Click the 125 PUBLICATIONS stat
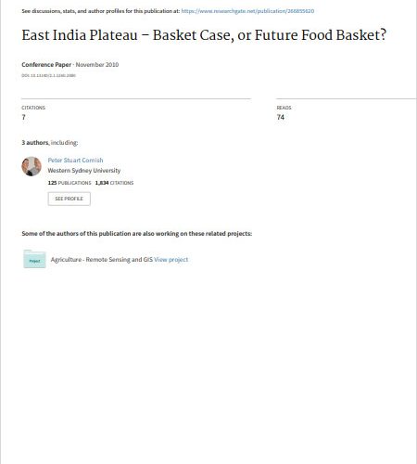 pos(69,183)
